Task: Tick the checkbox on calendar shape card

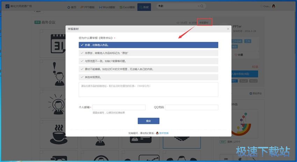Action: [42, 31]
